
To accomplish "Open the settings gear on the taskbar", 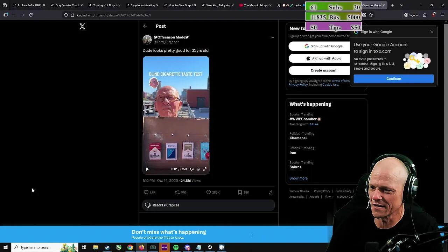I will click(x=210, y=247).
